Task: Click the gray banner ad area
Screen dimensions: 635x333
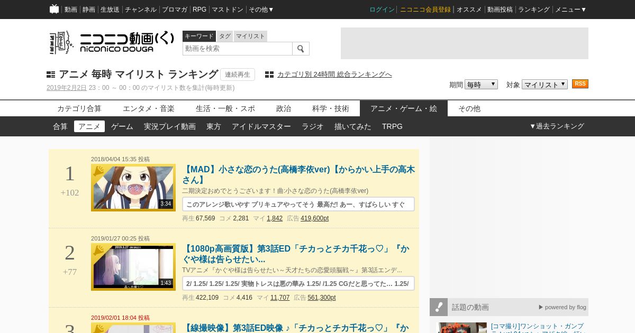Action: [x=465, y=43]
